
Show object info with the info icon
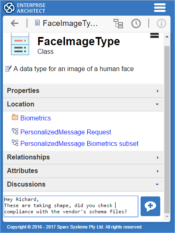pyautogui.click(x=161, y=23)
